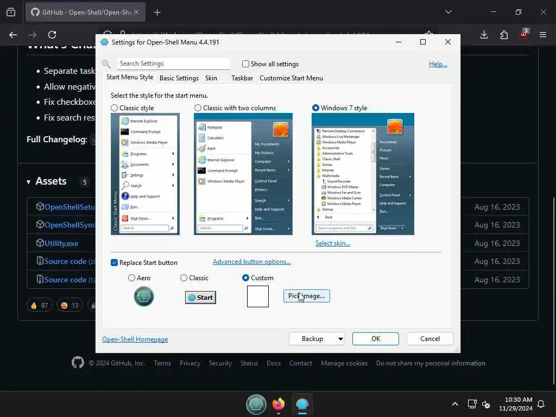The width and height of the screenshot is (556, 417).
Task: Click the thumbs up reaction with 97
Action: coord(39,305)
